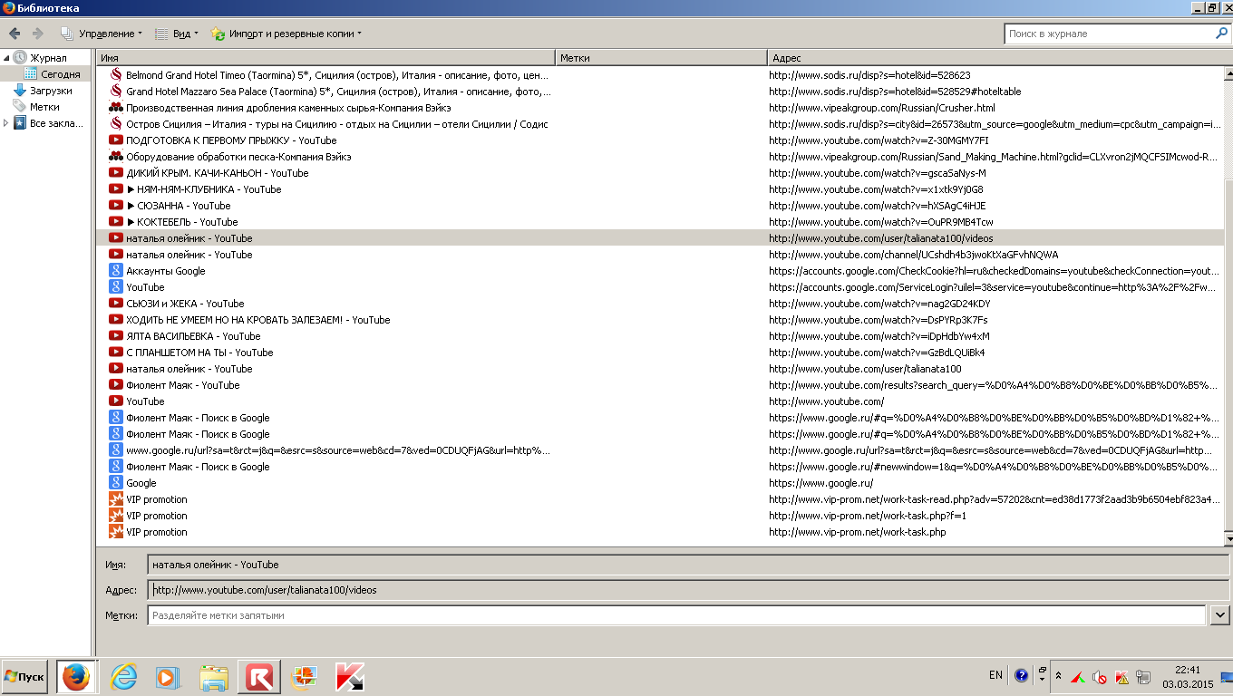Sort by the Адрес column header
Image resolution: width=1233 pixels, height=696 pixels.
click(x=995, y=58)
